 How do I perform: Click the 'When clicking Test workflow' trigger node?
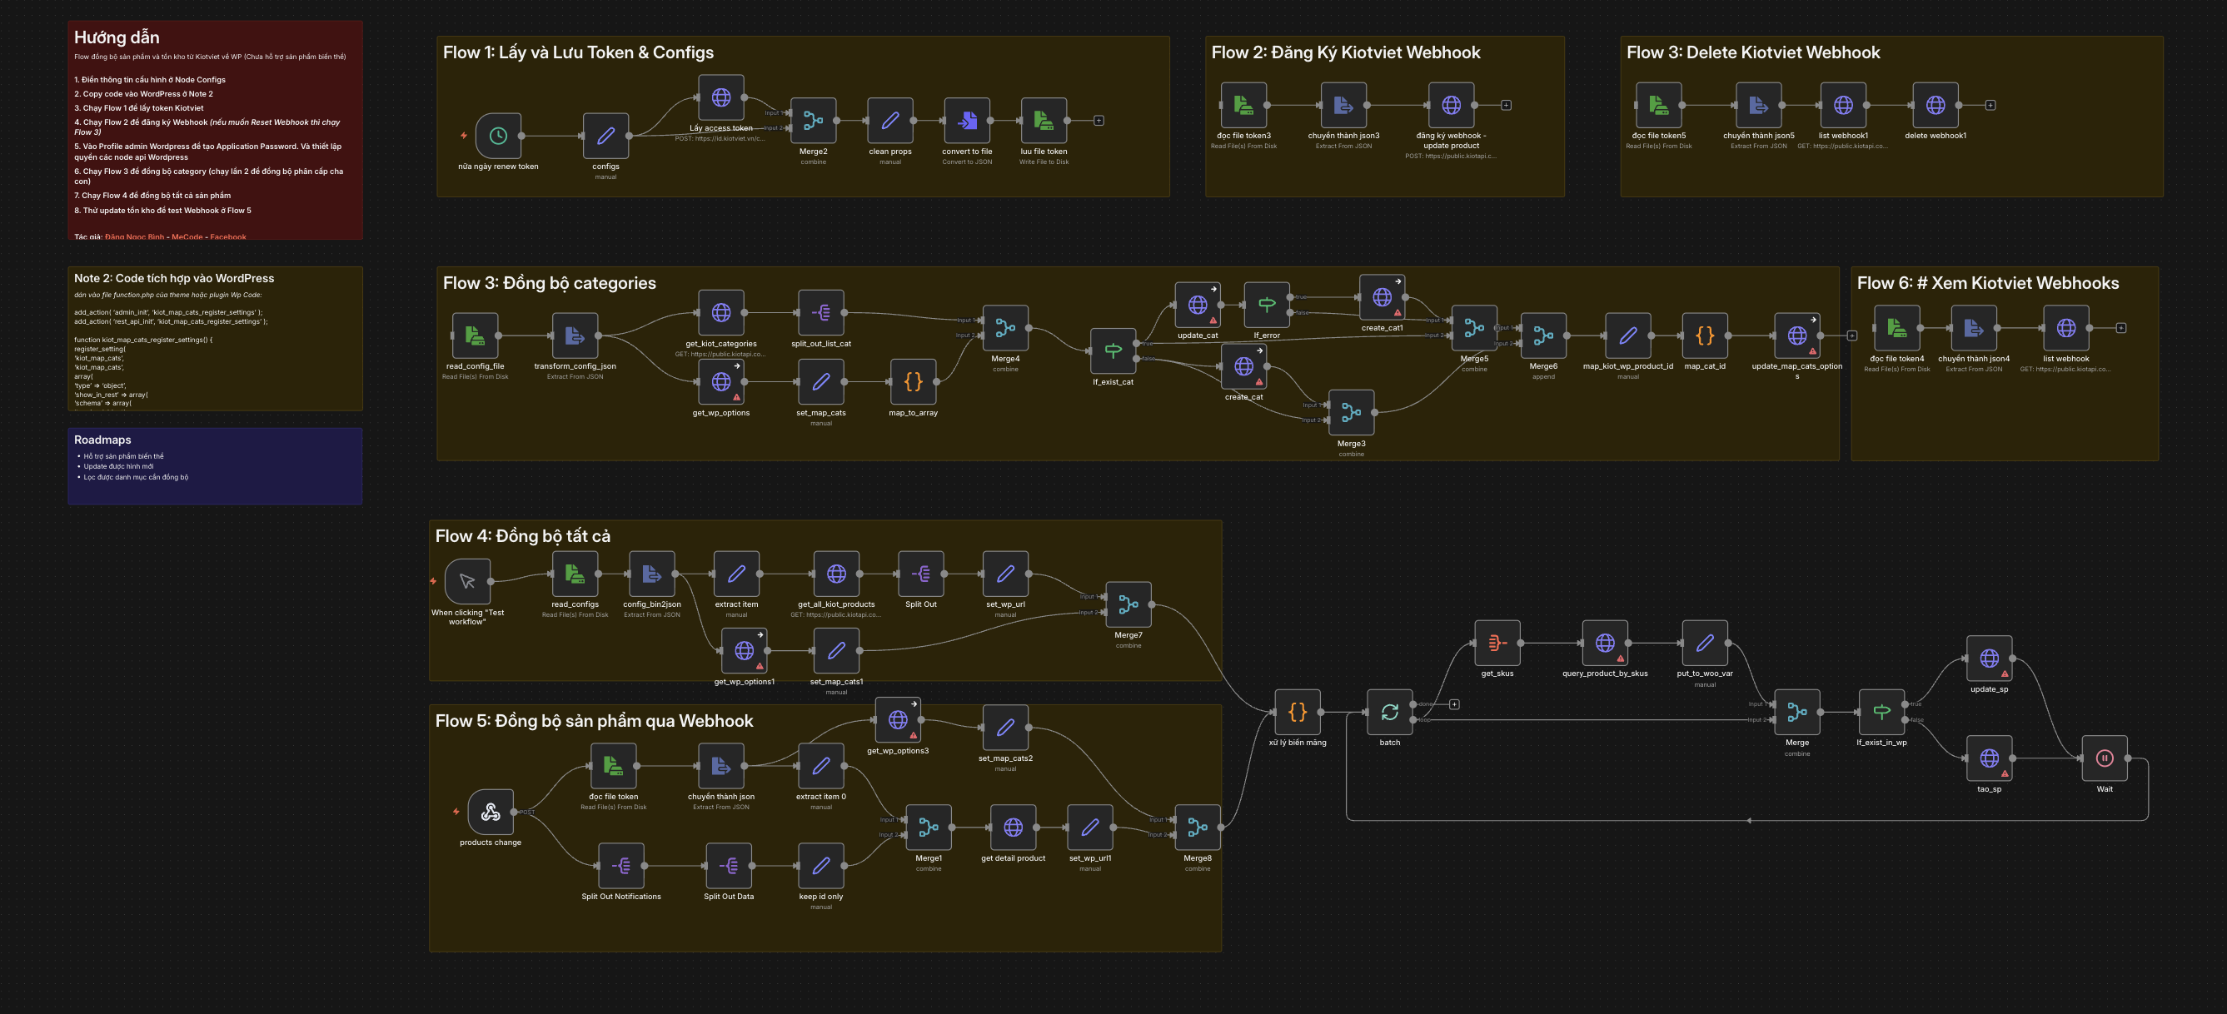(x=467, y=582)
